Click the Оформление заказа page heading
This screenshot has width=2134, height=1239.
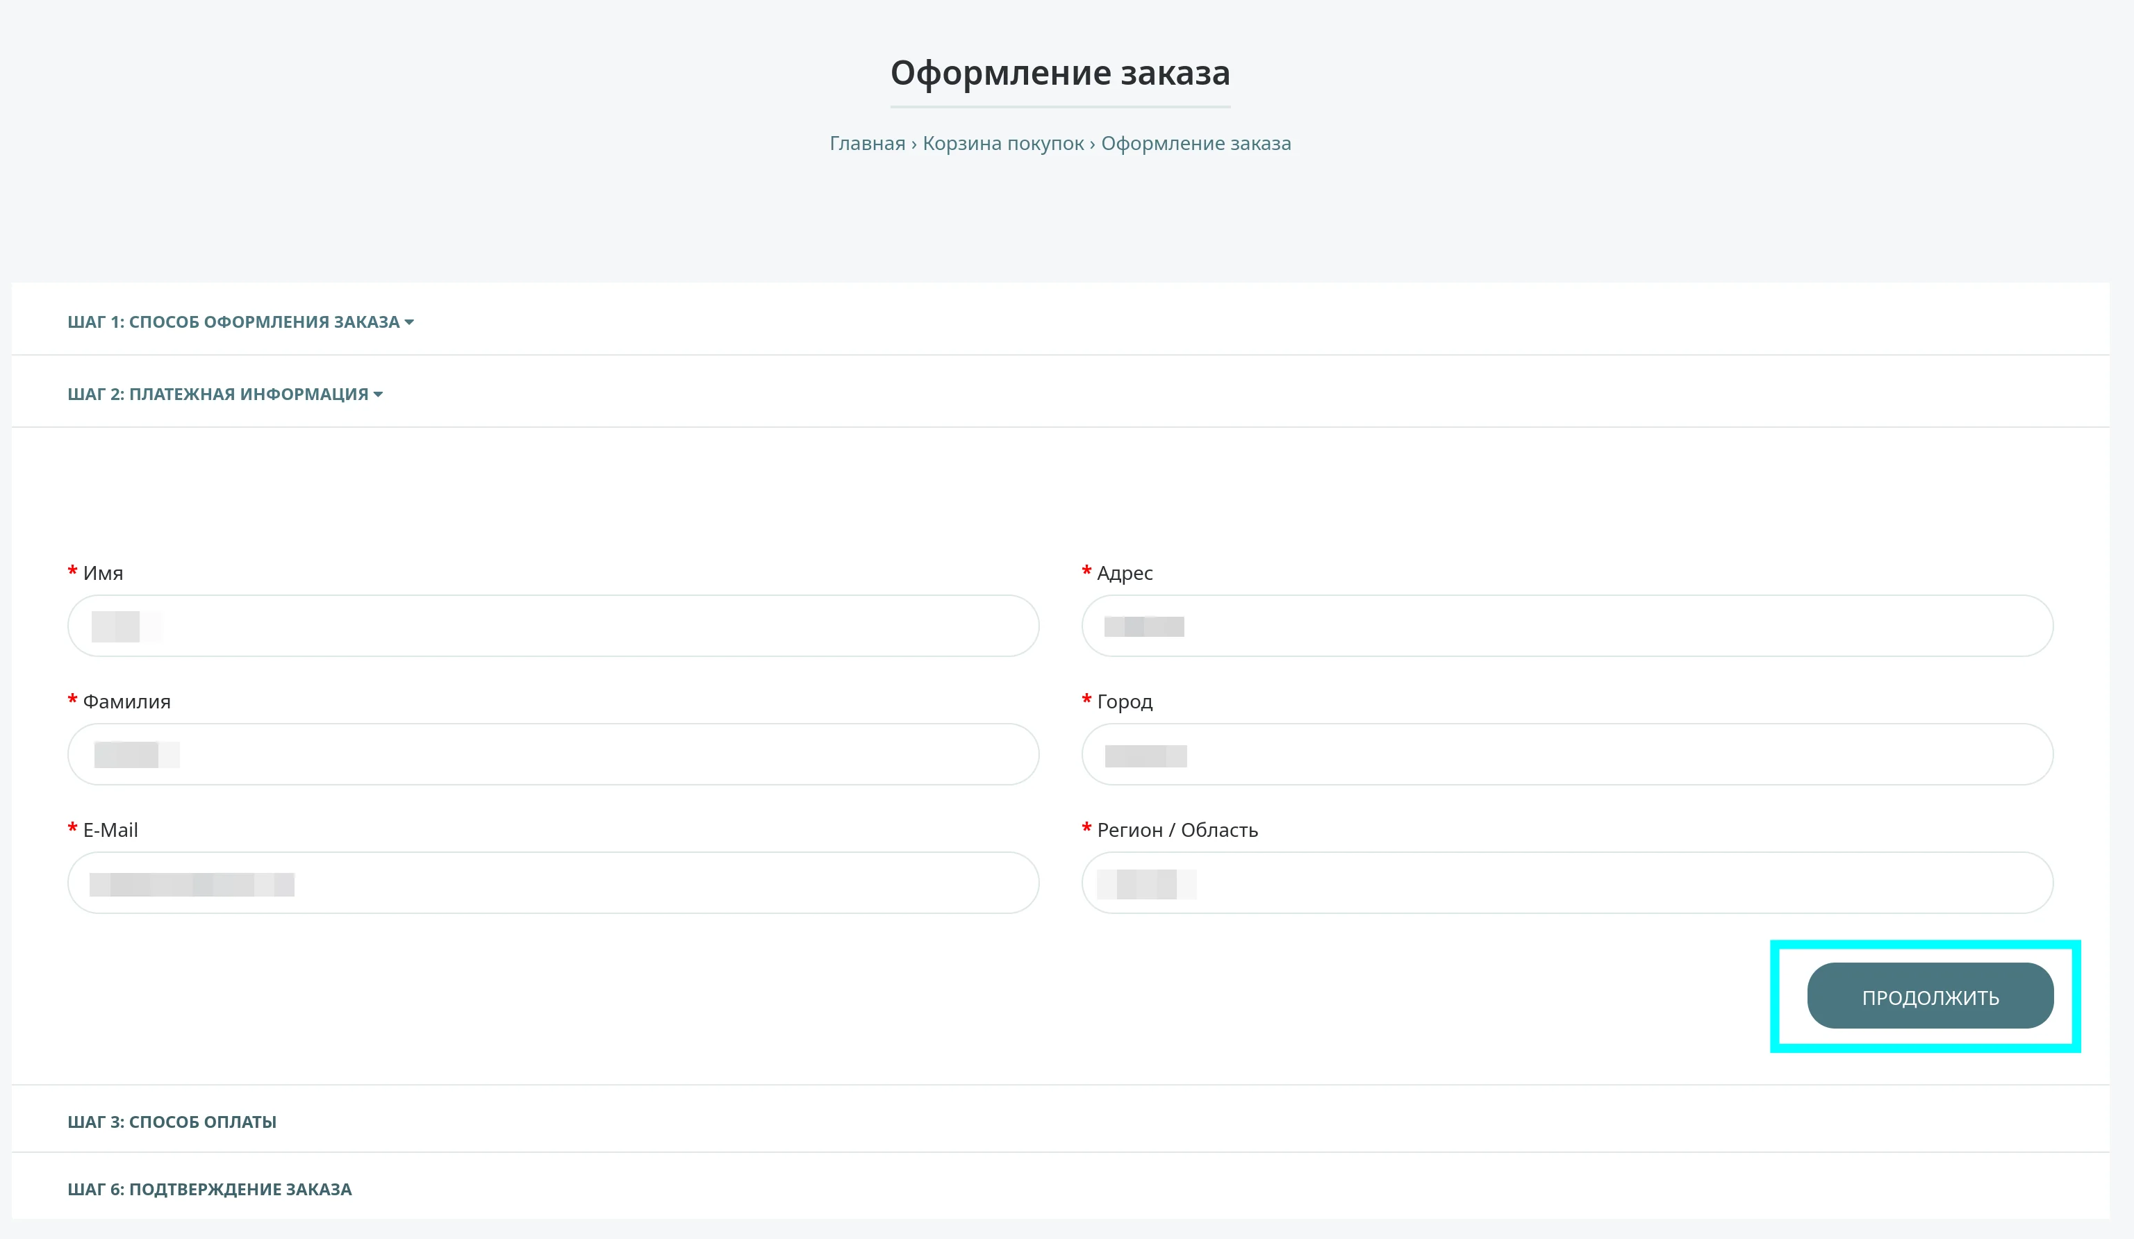pos(1059,73)
